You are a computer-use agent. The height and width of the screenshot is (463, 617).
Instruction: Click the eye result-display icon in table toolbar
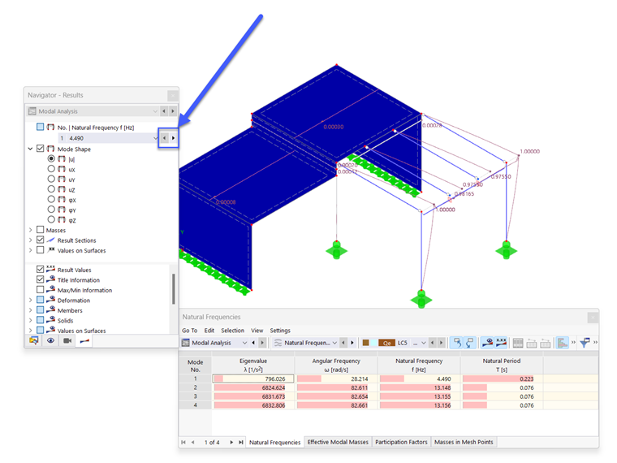tap(488, 343)
